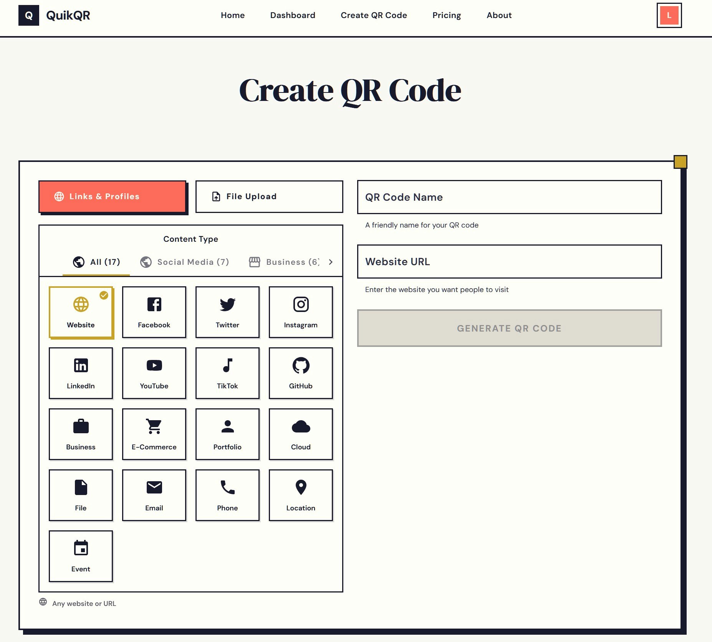Open the Pricing page
The image size is (712, 642).
(447, 15)
